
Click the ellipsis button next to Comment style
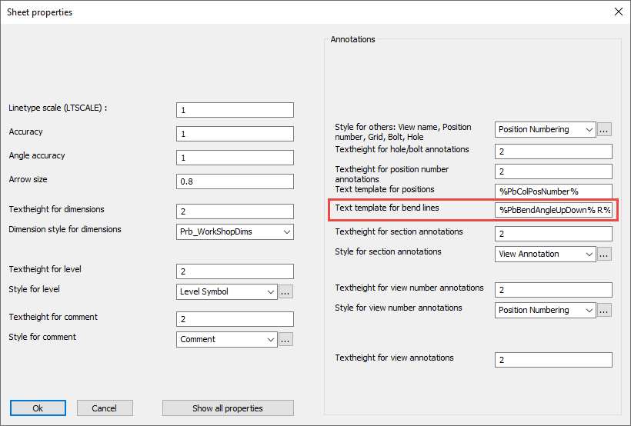(x=285, y=339)
